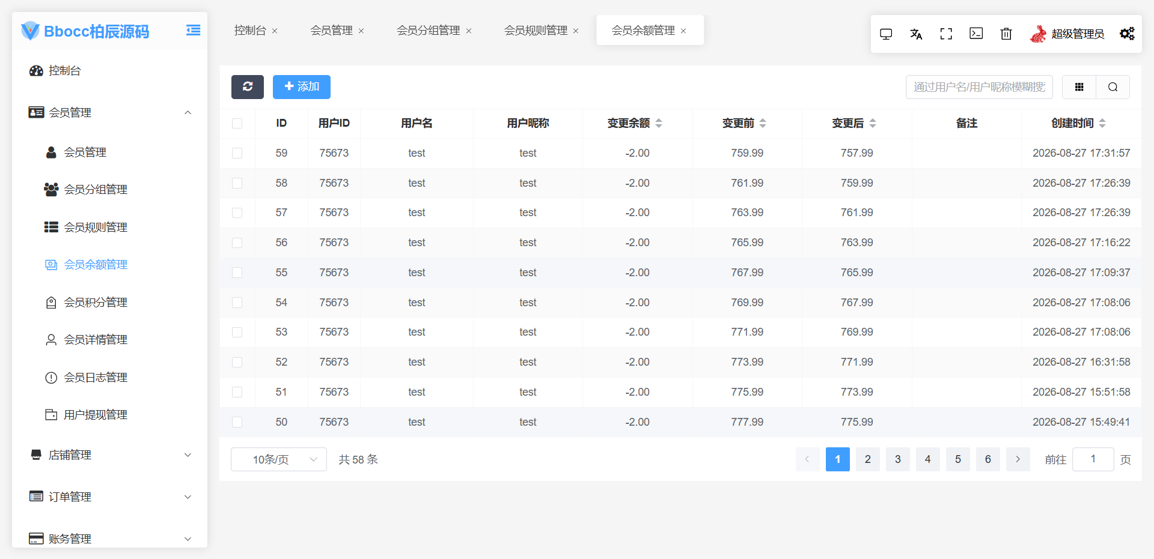1154x559 pixels.
Task: Click the 会员管理 person icon in the submenu
Action: point(51,153)
